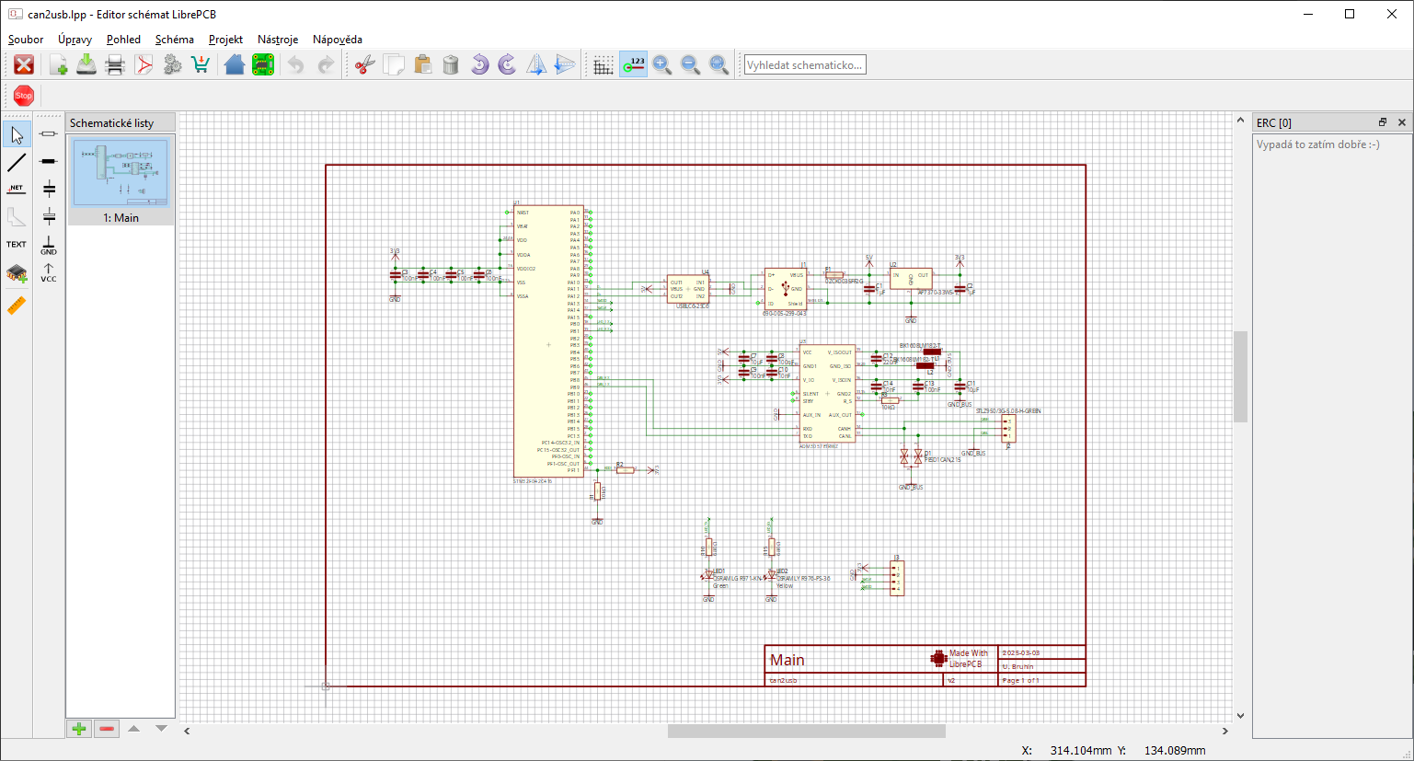
Task: Pick the Measure ruler tool
Action: (x=17, y=306)
